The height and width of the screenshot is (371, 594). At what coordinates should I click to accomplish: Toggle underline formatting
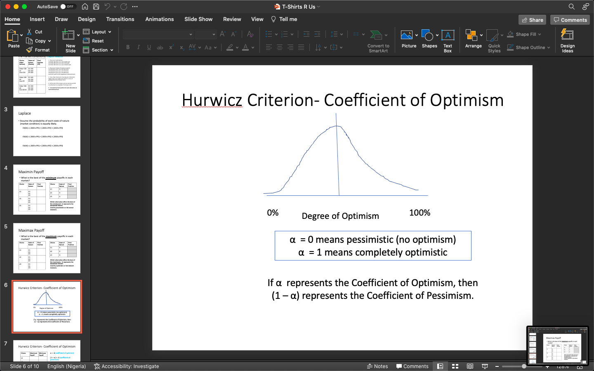[x=149, y=47]
